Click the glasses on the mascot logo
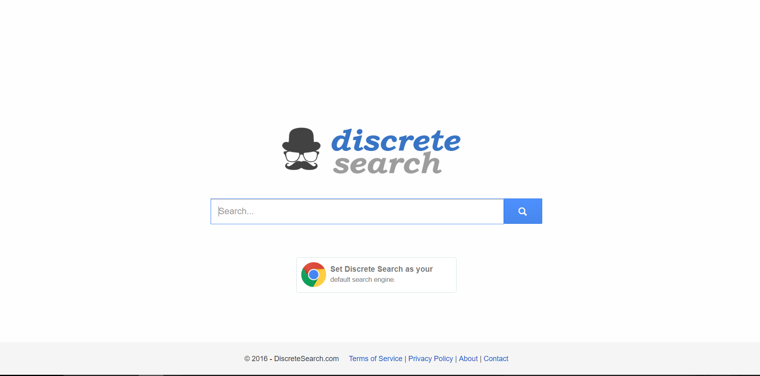 [302, 156]
